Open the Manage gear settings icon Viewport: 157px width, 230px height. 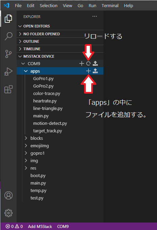(8, 213)
